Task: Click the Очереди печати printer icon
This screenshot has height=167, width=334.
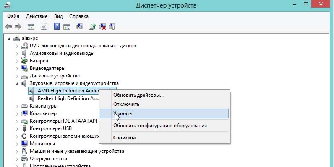Action: click(24, 159)
